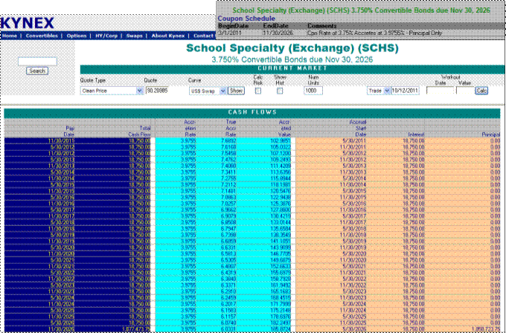Click the date field showing 10/12/2011
The height and width of the screenshot is (333, 506).
[x=405, y=91]
